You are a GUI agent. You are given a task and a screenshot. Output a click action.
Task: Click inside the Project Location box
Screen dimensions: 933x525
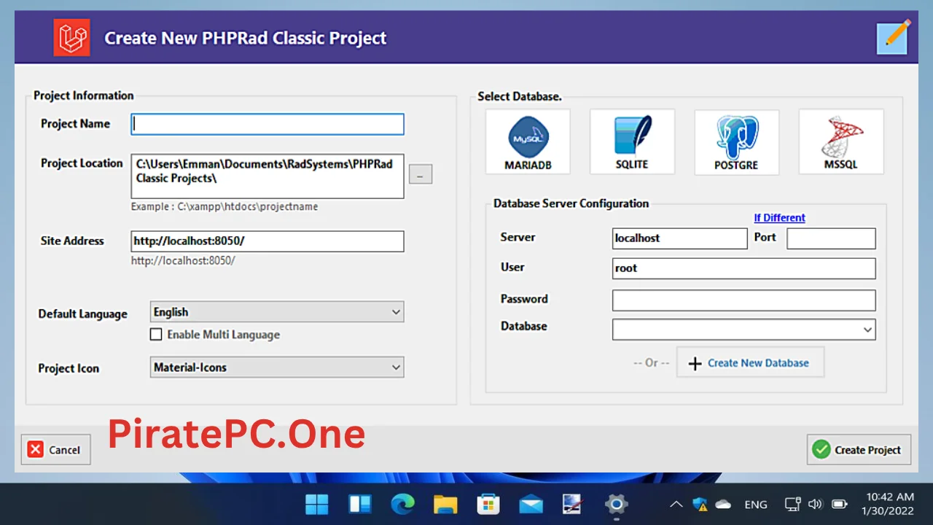(x=268, y=176)
